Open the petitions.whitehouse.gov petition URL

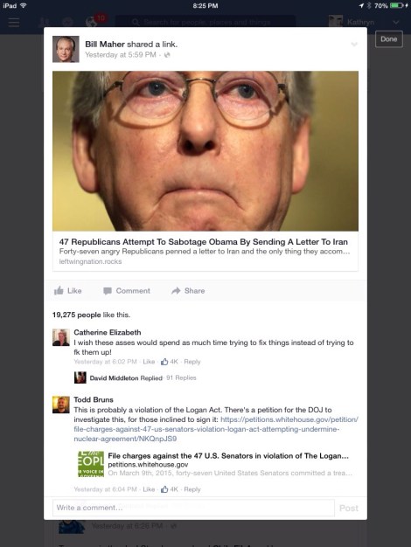click(216, 429)
